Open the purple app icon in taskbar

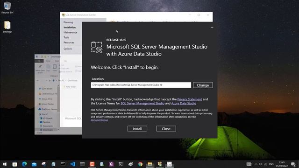[x=111, y=164]
